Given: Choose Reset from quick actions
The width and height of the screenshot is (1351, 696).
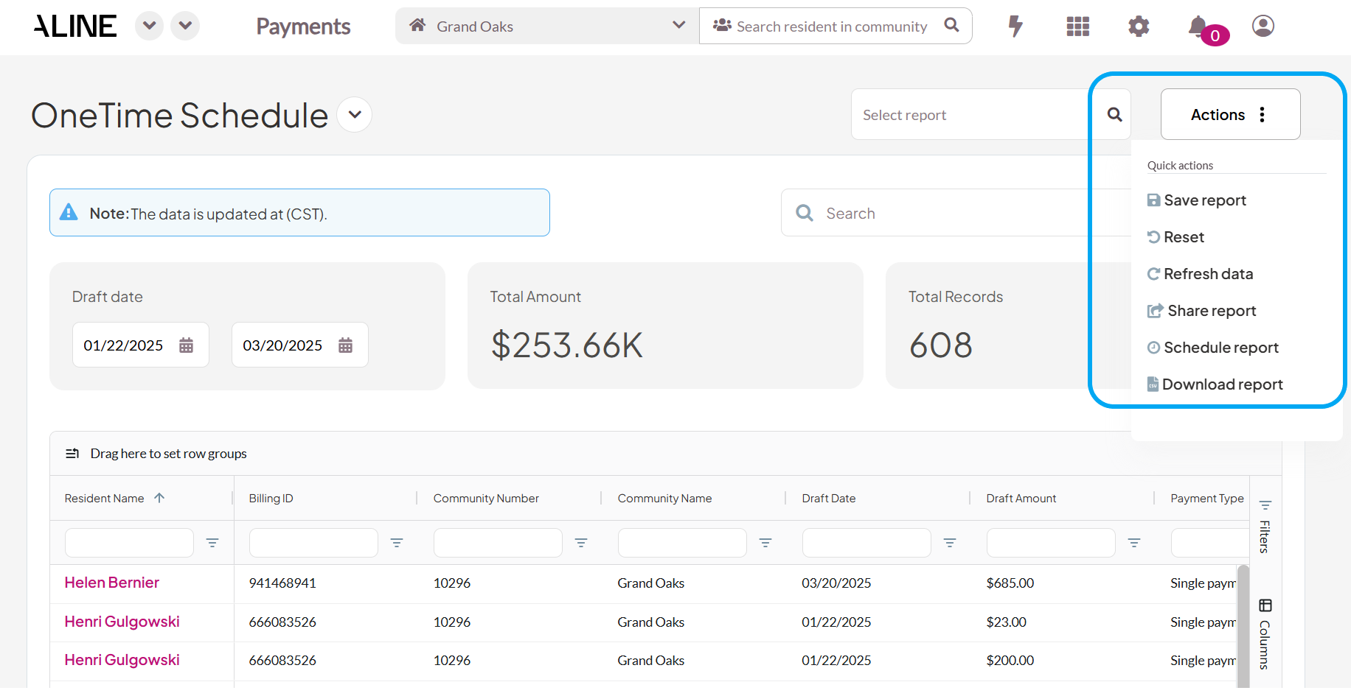Looking at the screenshot, I should (x=1175, y=237).
